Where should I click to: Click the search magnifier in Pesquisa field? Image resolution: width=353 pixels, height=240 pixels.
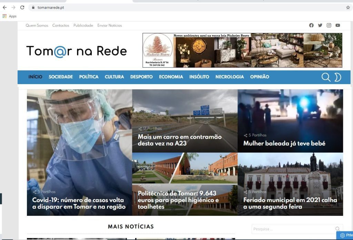337,229
